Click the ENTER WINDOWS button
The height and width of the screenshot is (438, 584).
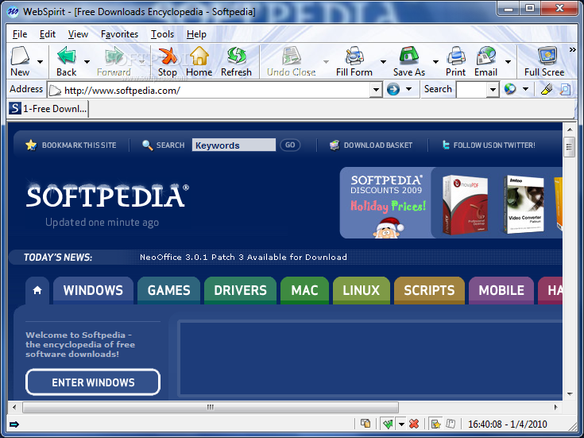pyautogui.click(x=93, y=382)
